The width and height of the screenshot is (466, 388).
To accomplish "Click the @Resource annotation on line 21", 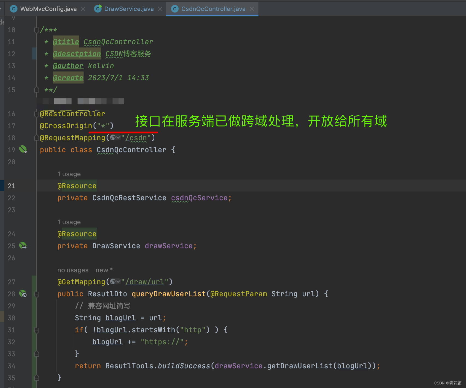I will 77,186.
